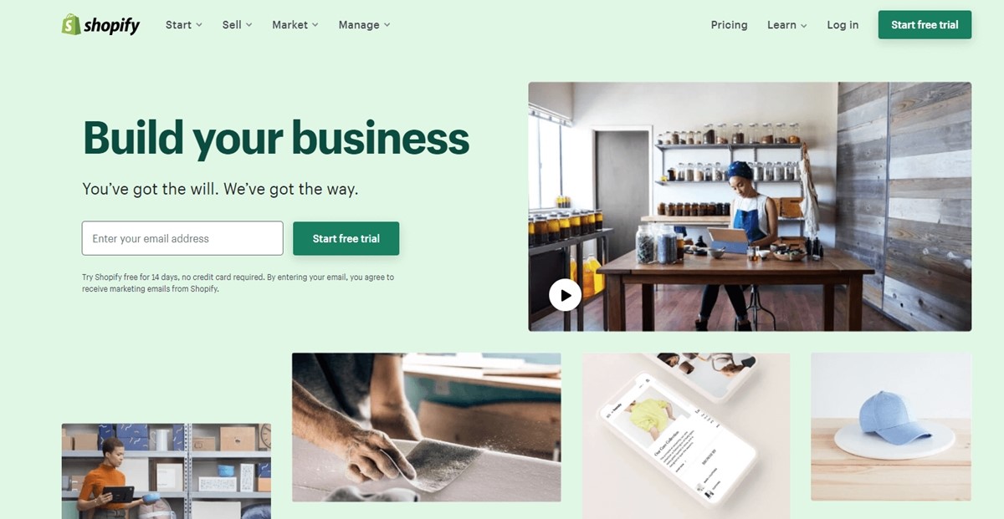
Task: Focus the Enter your email address field
Action: pyautogui.click(x=182, y=238)
